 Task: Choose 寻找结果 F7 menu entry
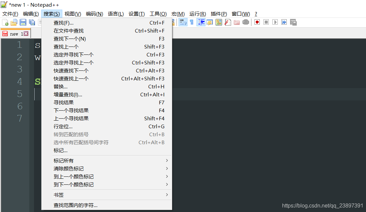click(x=107, y=102)
